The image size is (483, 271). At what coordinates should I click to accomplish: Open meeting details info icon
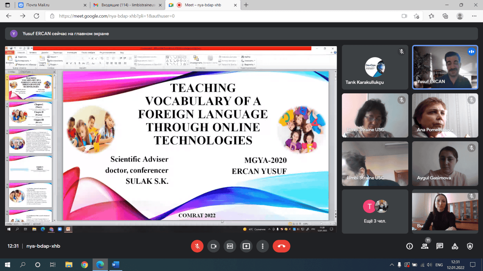(x=409, y=246)
